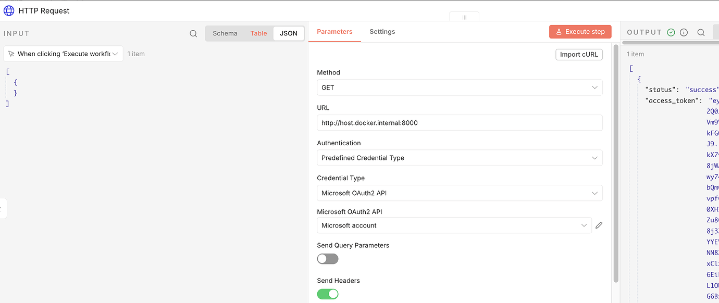Click the HTTP Request globe icon
Screen dimensions: 719x303
pyautogui.click(x=9, y=10)
